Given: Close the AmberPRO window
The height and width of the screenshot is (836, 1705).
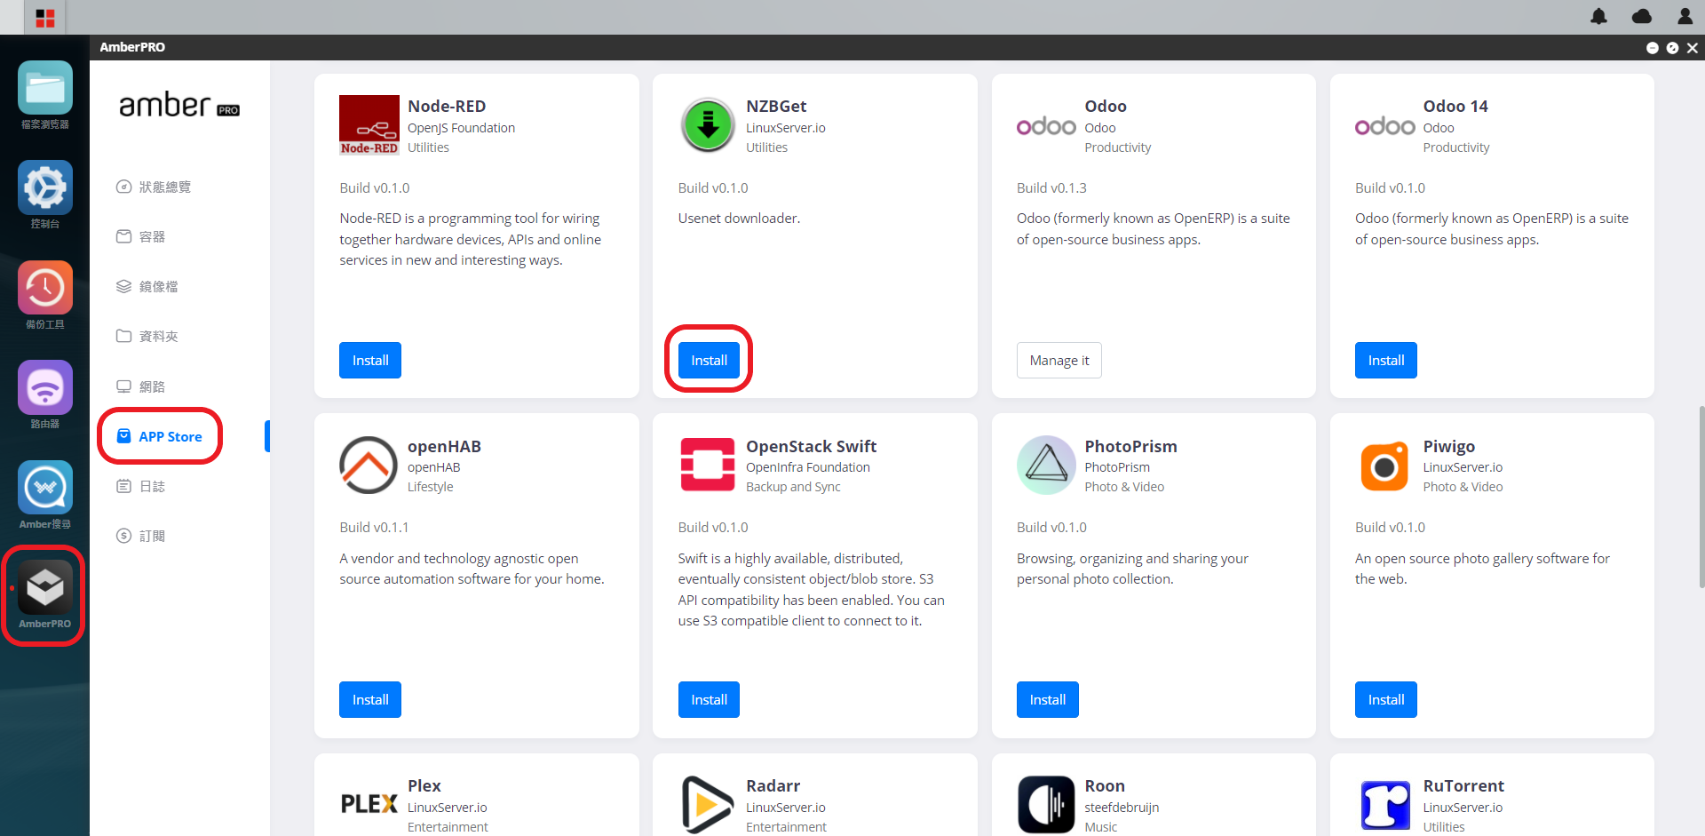Looking at the screenshot, I should 1693,48.
